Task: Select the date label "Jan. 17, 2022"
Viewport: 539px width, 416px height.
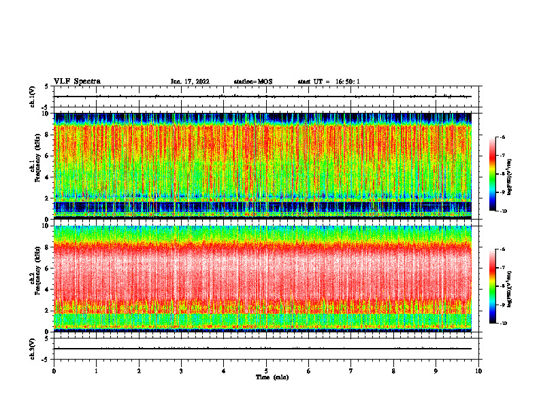Action: (x=190, y=82)
